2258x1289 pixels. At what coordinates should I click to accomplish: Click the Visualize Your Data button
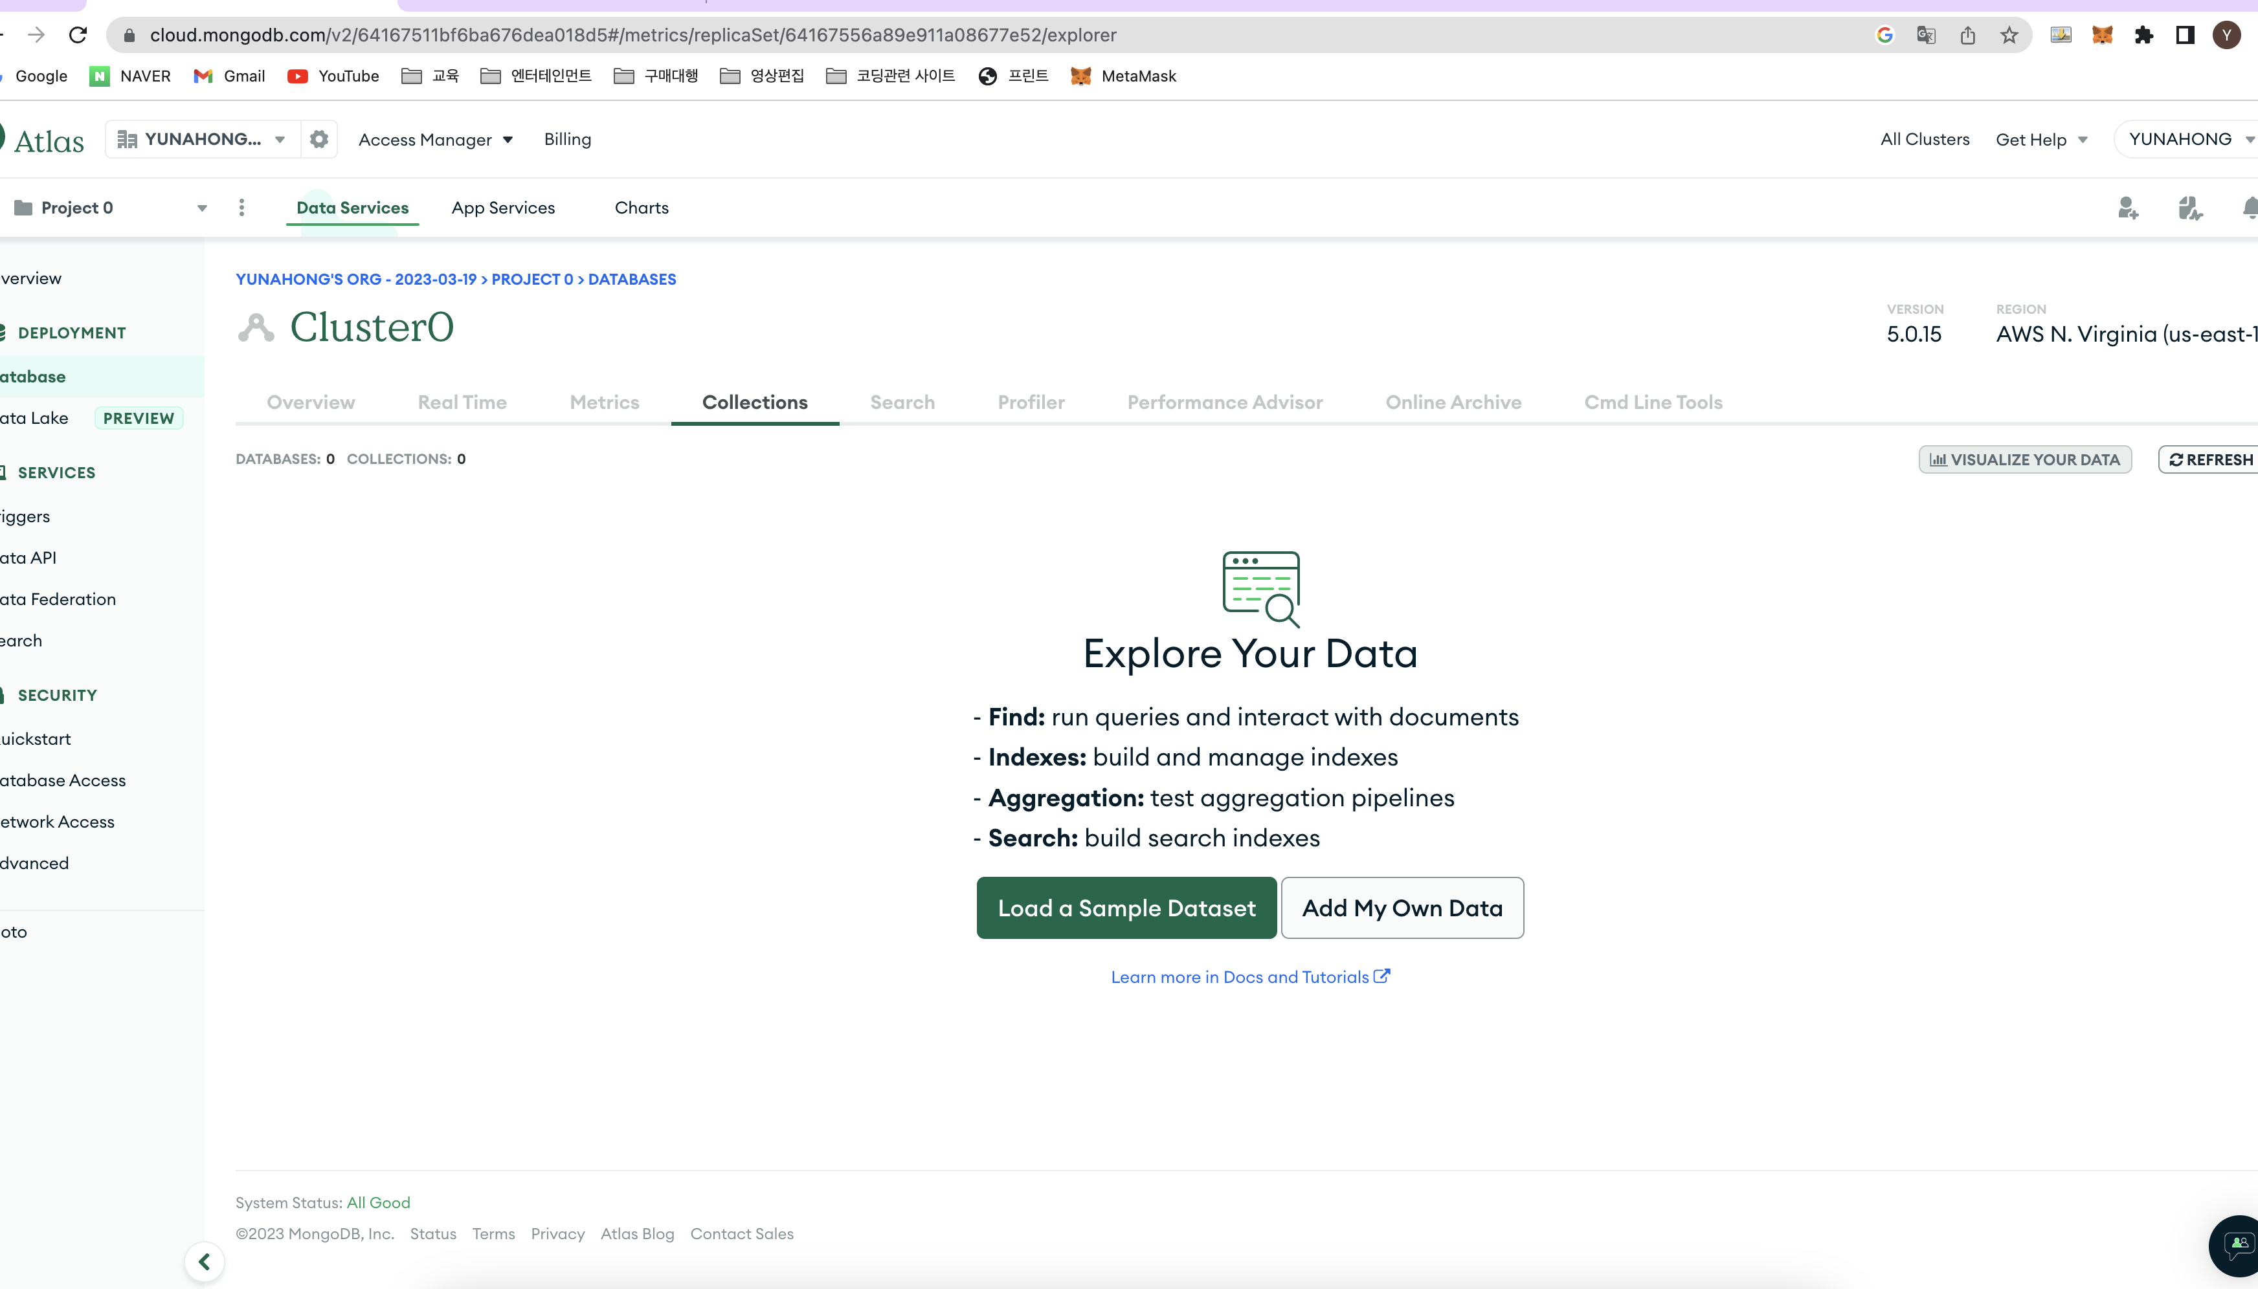pos(2025,459)
